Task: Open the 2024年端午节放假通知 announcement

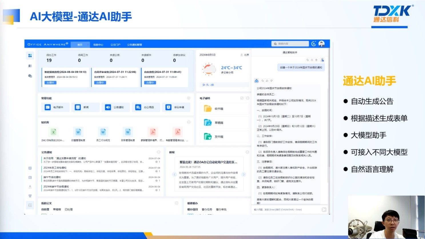Action: click(56, 186)
